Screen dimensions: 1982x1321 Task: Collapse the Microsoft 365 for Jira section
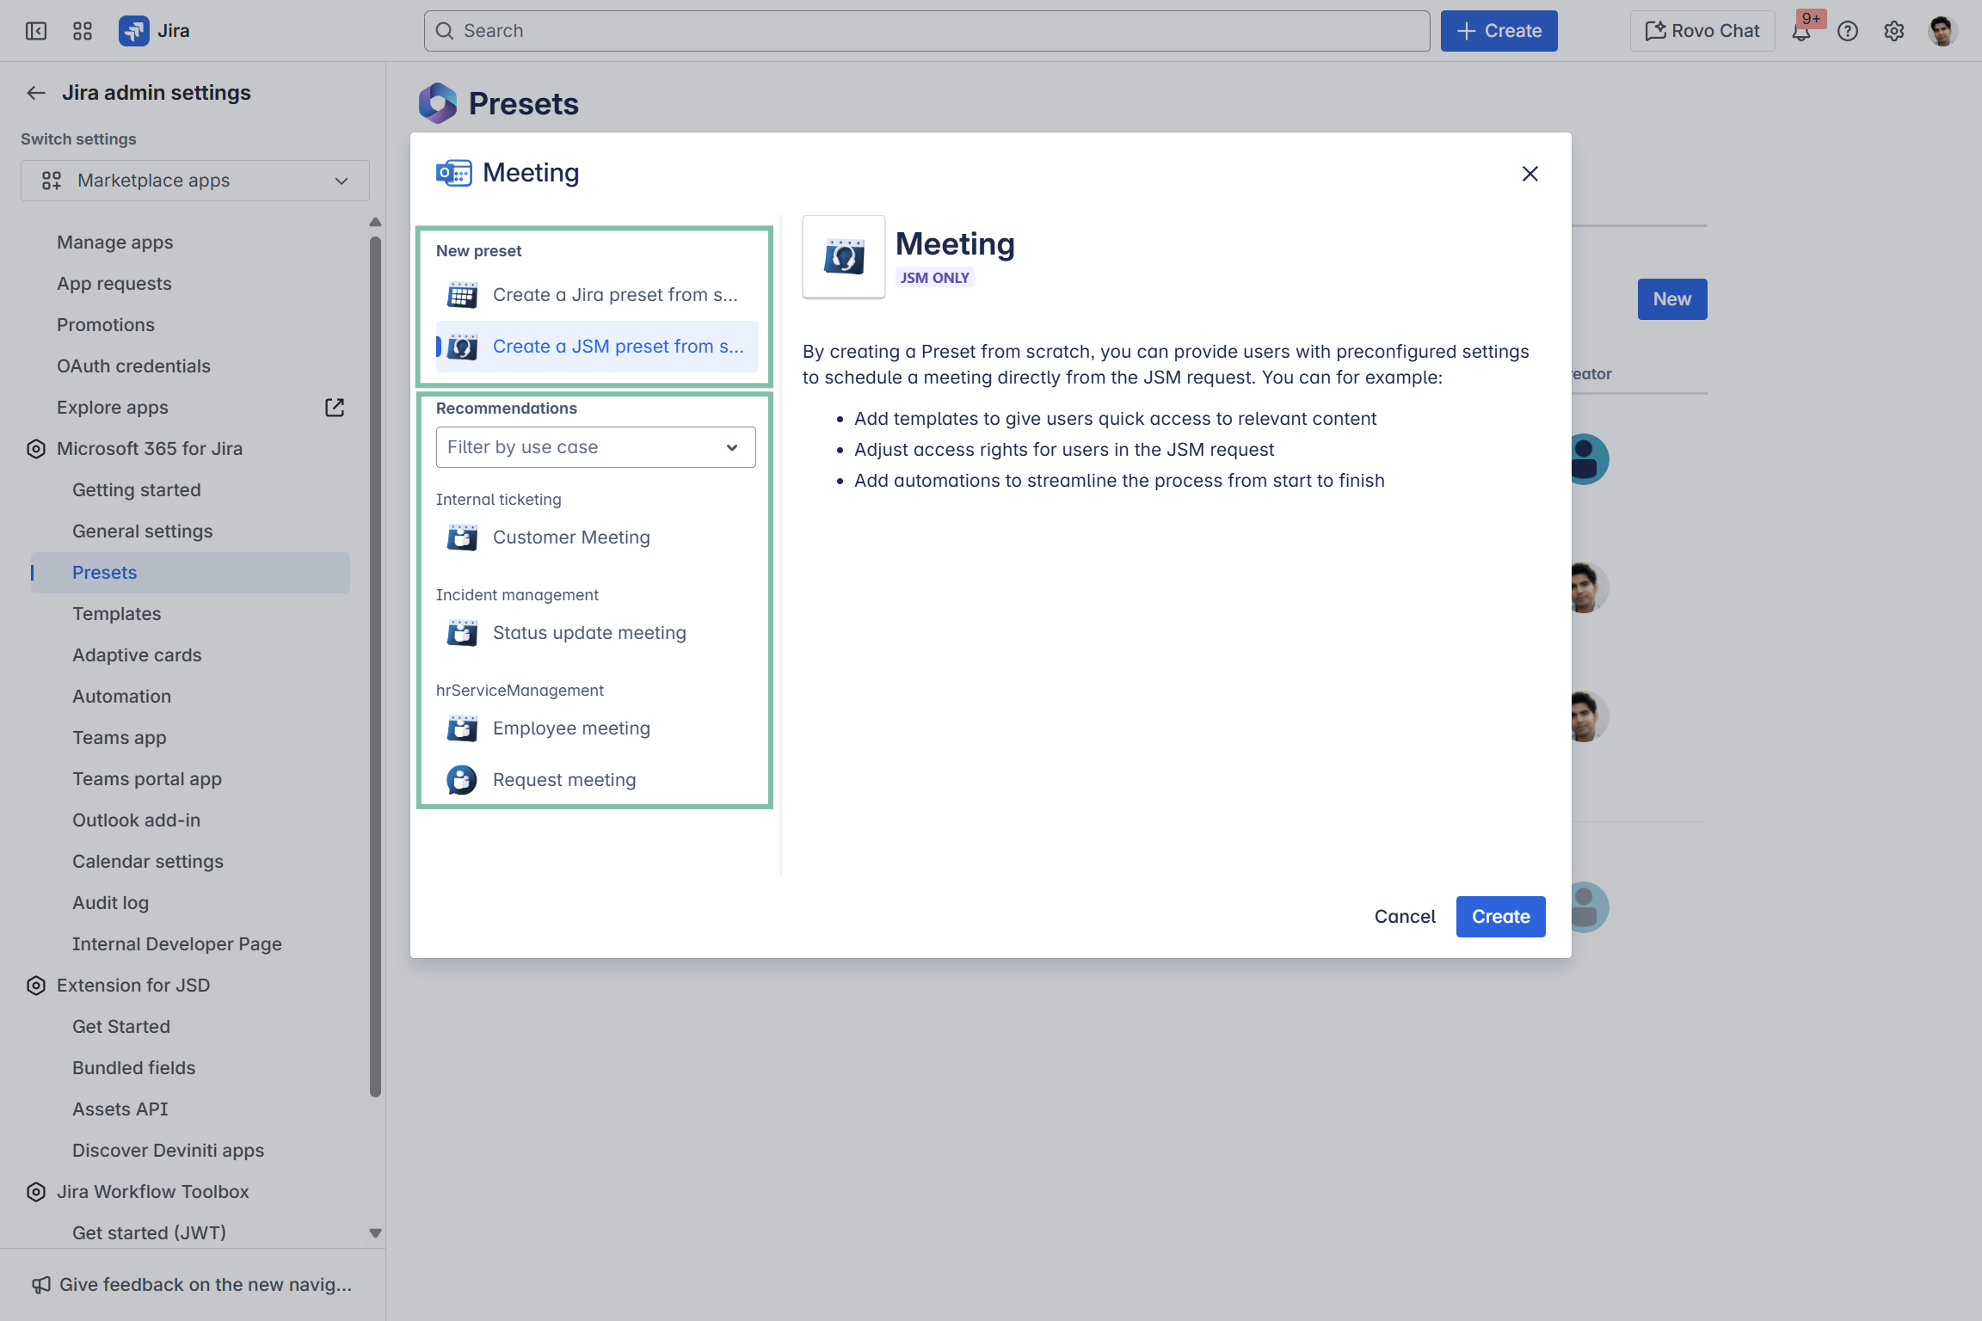(150, 449)
